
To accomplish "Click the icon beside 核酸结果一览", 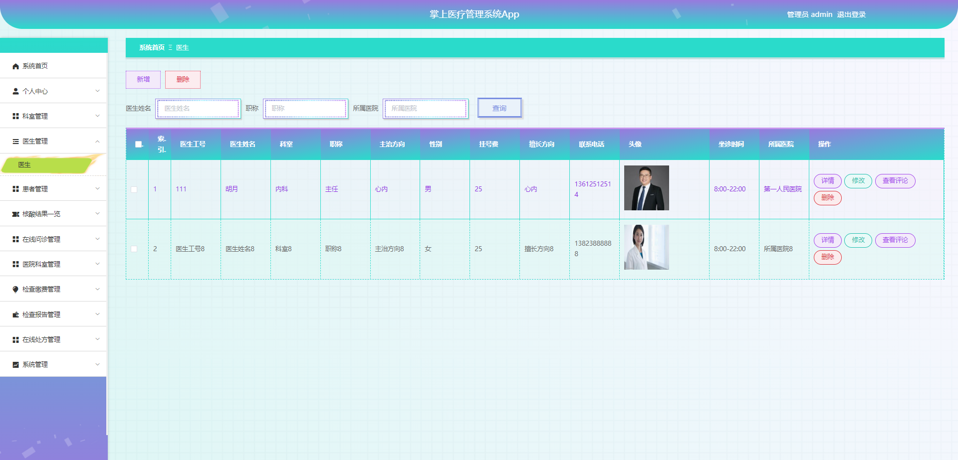I will pyautogui.click(x=15, y=214).
